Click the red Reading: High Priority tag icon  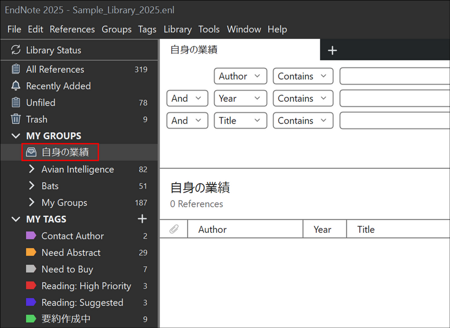(x=31, y=285)
